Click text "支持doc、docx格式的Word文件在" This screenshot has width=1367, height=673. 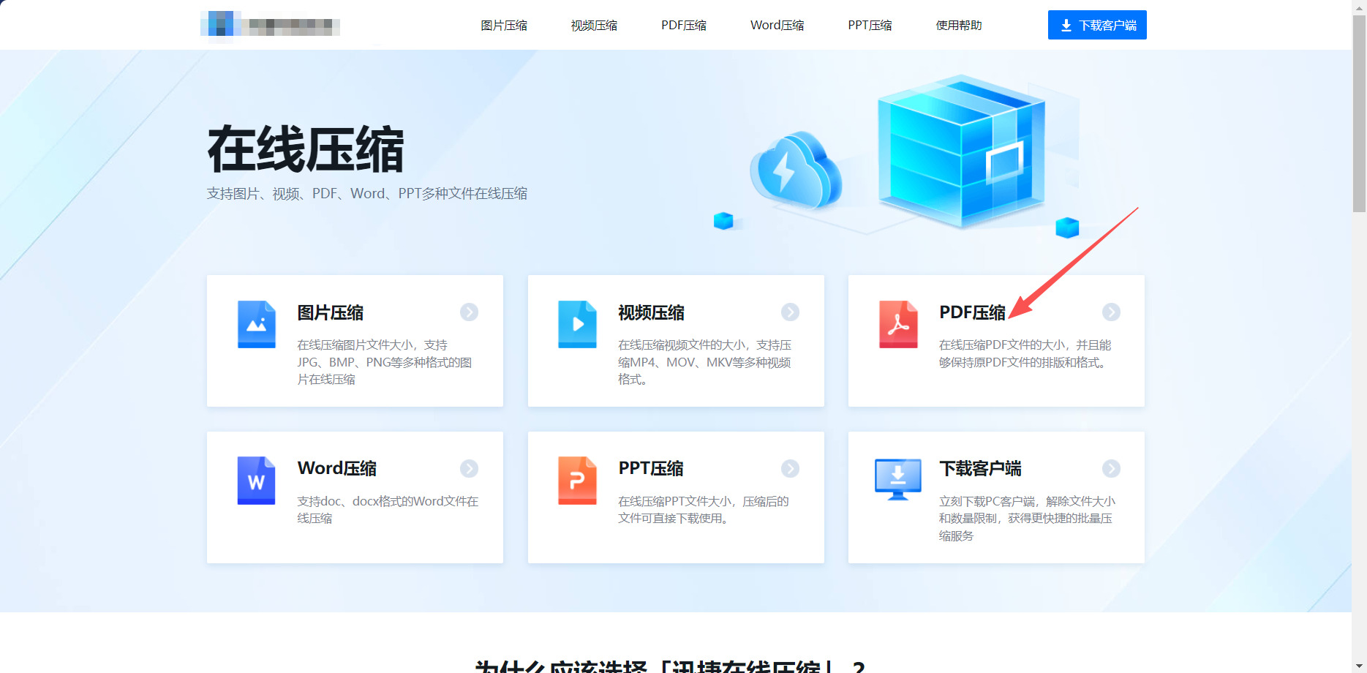pos(388,502)
